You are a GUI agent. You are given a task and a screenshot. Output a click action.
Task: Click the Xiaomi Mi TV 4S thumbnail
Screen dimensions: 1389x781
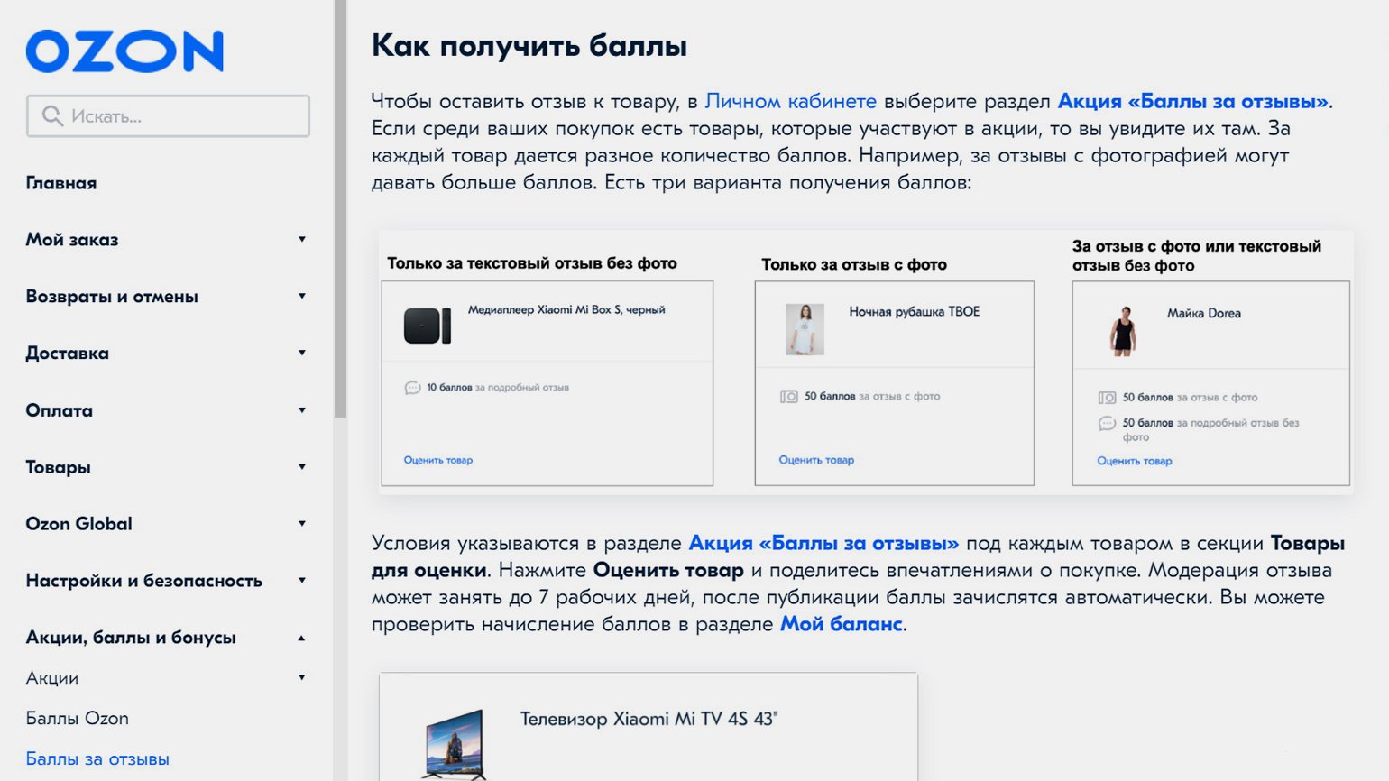[x=455, y=745]
